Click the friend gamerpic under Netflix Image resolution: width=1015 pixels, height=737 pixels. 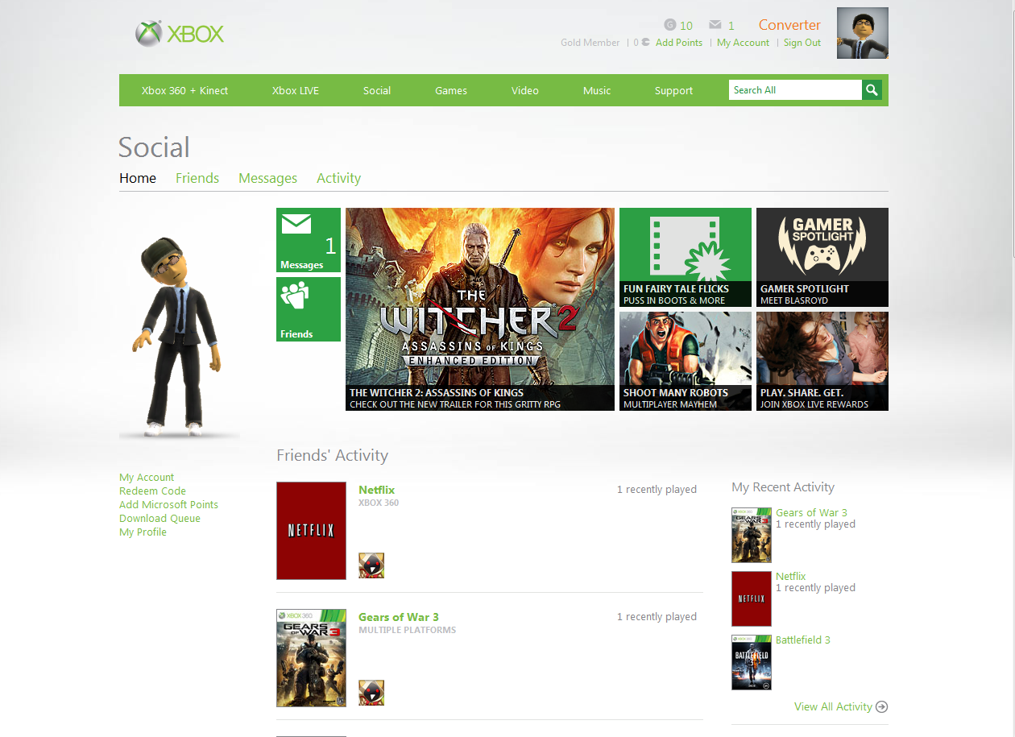(371, 565)
